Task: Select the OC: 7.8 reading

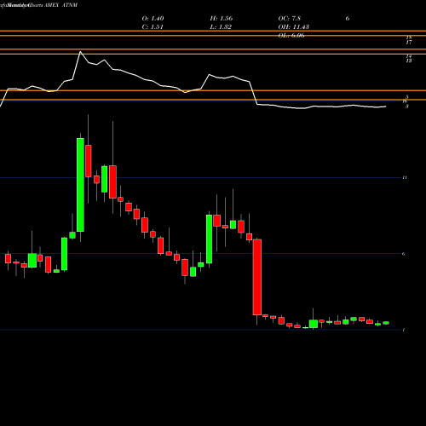Action: (290, 19)
